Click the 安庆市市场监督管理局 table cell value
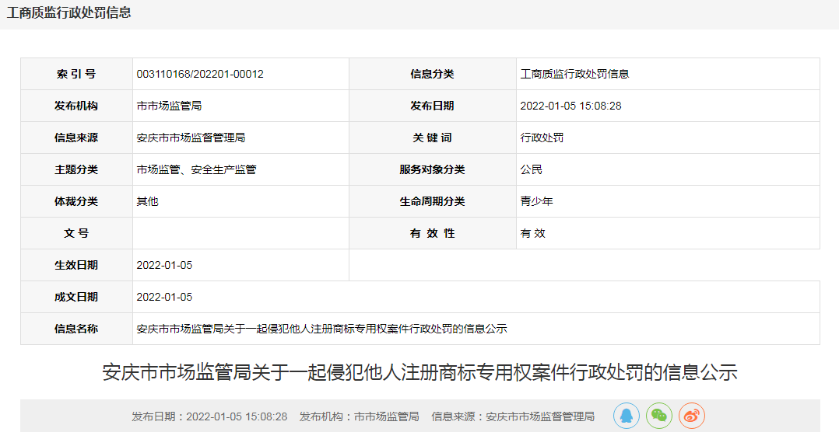The image size is (839, 439). click(191, 138)
